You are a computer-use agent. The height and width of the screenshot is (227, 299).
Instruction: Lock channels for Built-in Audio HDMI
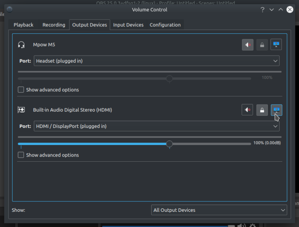[262, 110]
